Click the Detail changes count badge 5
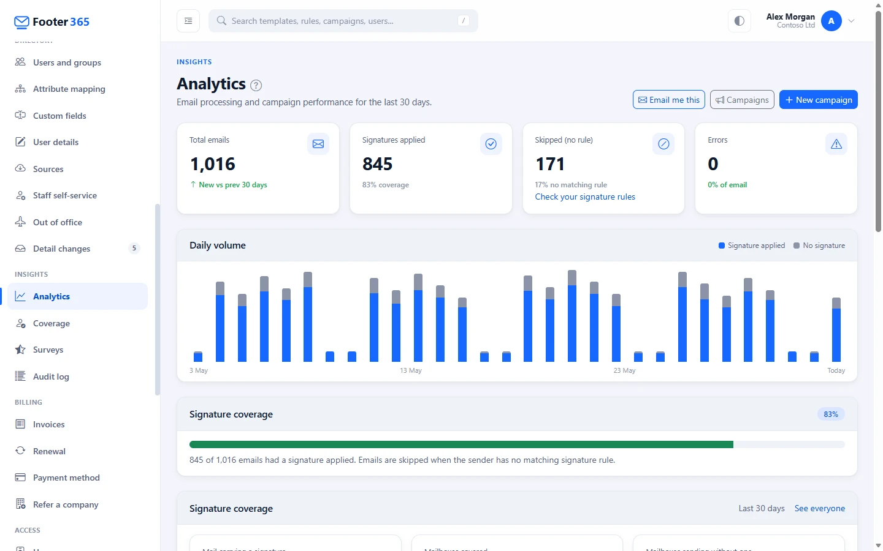The width and height of the screenshot is (883, 551). click(x=134, y=249)
